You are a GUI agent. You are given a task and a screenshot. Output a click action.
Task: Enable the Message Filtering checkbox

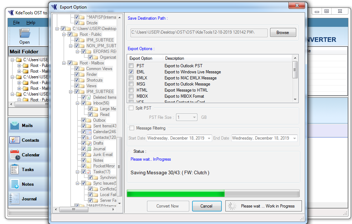tap(132, 128)
